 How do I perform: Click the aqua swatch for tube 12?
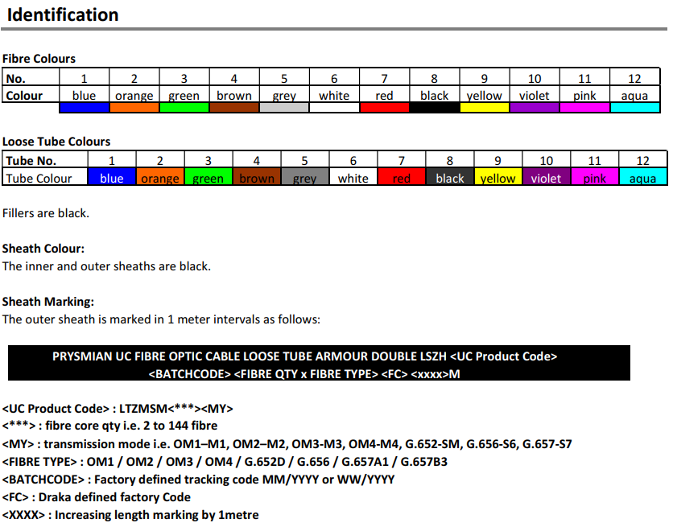point(642,178)
